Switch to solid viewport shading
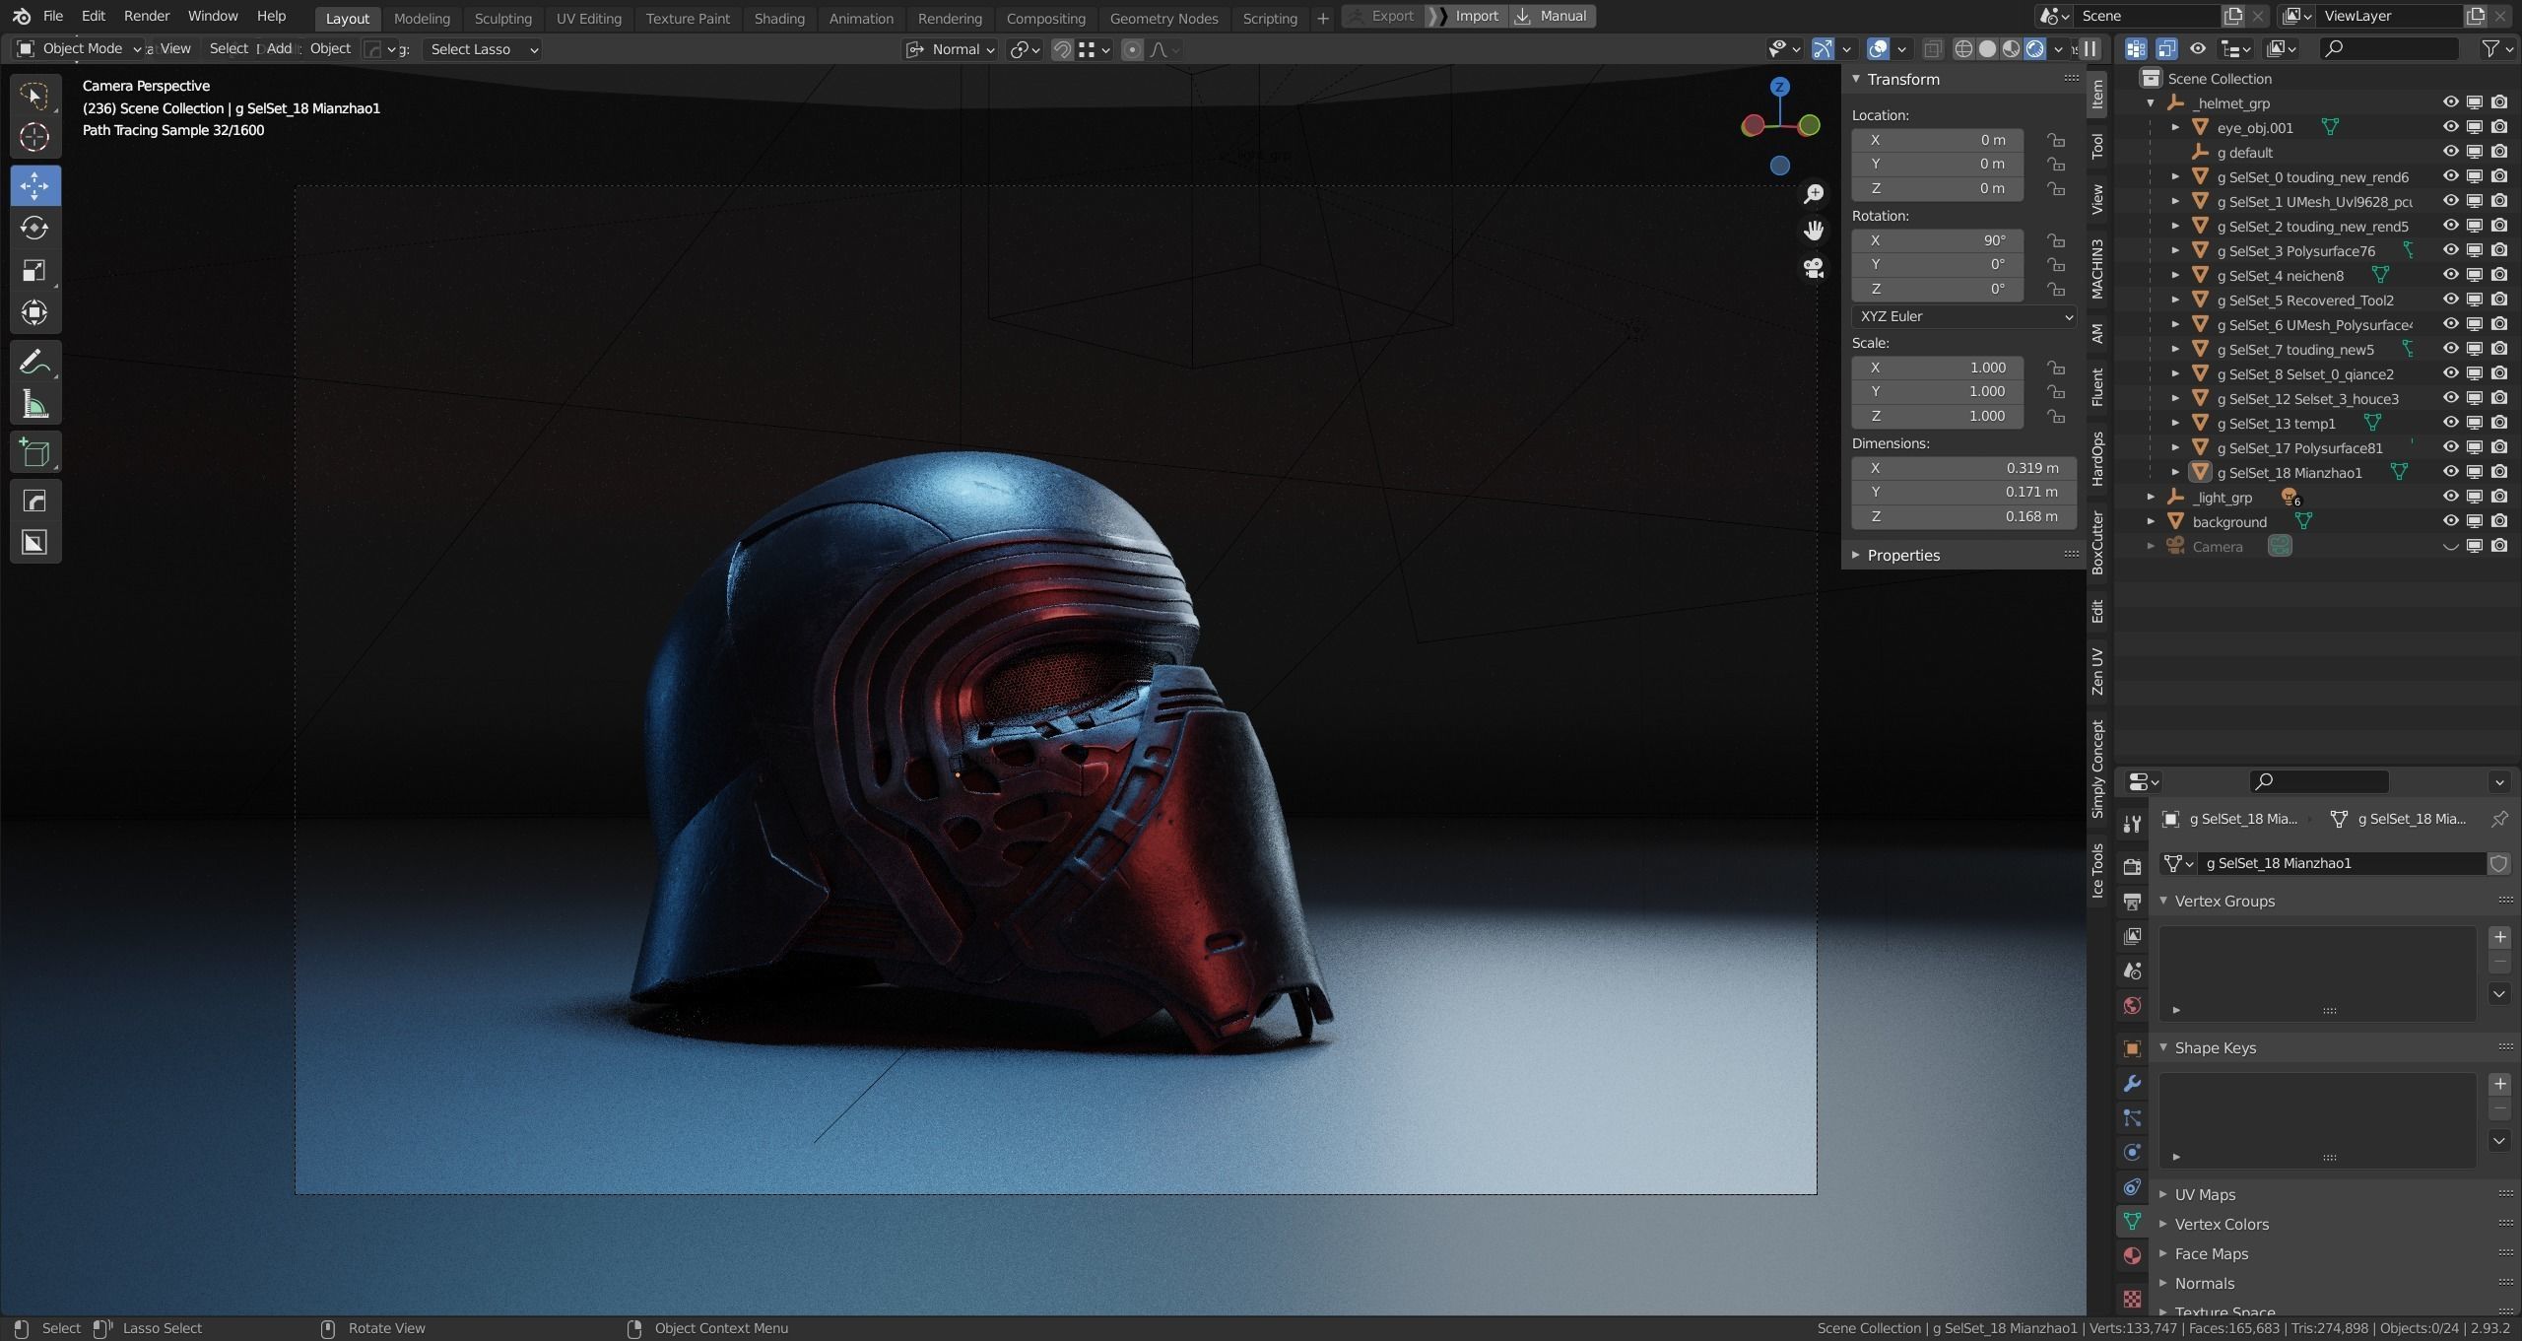Image resolution: width=2522 pixels, height=1341 pixels. pos(1987,49)
